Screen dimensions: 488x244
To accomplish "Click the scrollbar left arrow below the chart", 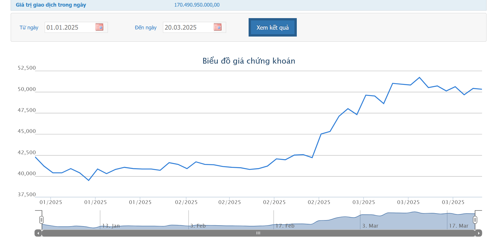I will [x=38, y=233].
